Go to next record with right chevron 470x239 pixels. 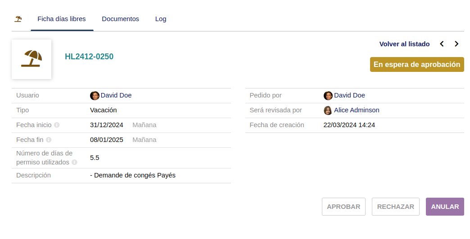[x=456, y=44]
